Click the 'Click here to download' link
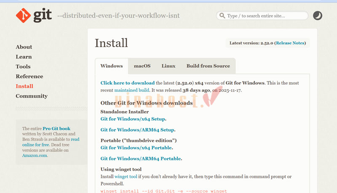Screen dimensions: 337x193 [128, 83]
